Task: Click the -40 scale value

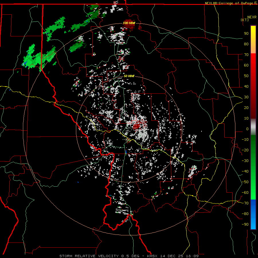Action: pyautogui.click(x=245, y=171)
